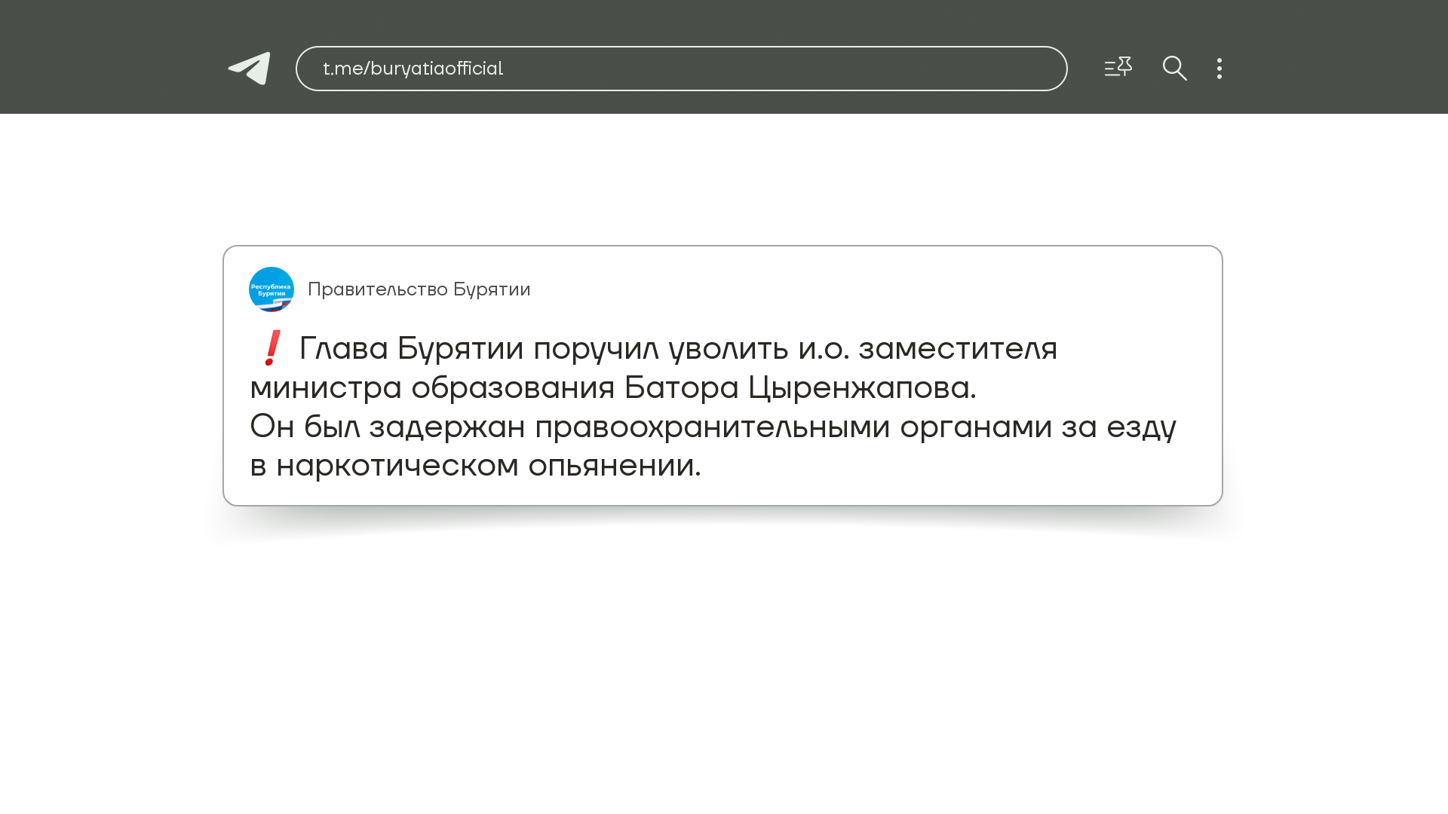Click the word 'Правительство' in the channel title

[377, 289]
